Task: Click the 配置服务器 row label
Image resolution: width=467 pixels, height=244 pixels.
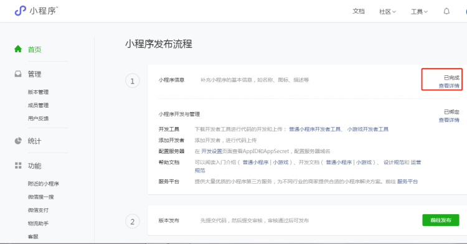Action: pyautogui.click(x=171, y=151)
